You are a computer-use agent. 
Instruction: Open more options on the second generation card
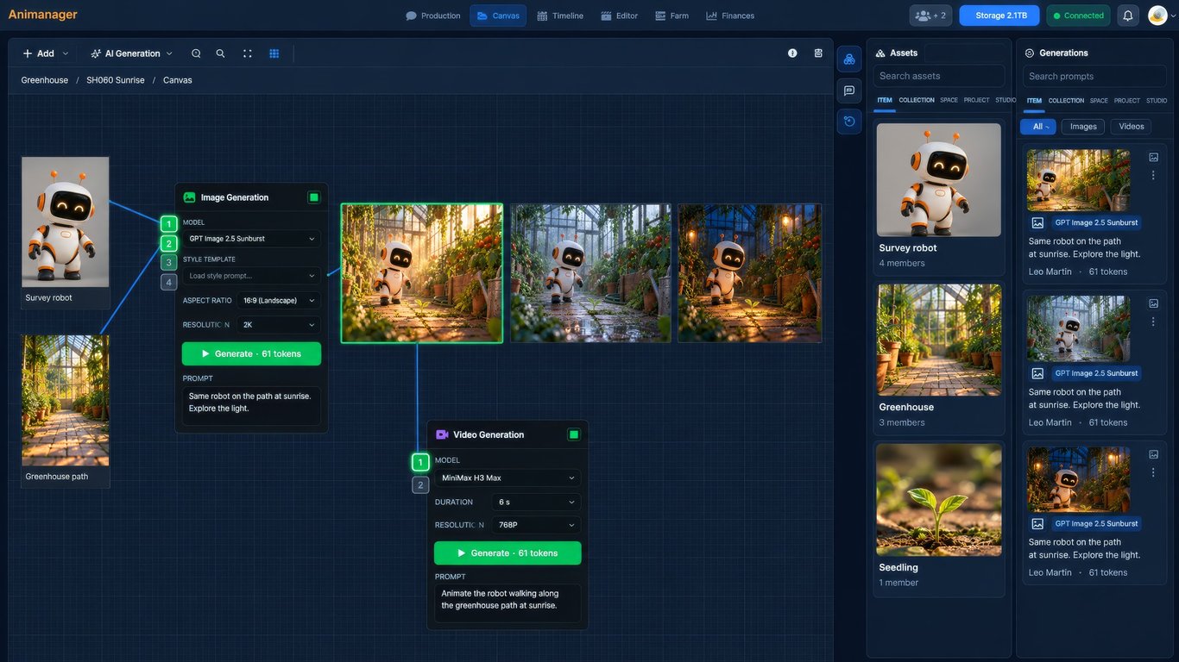(x=1153, y=322)
